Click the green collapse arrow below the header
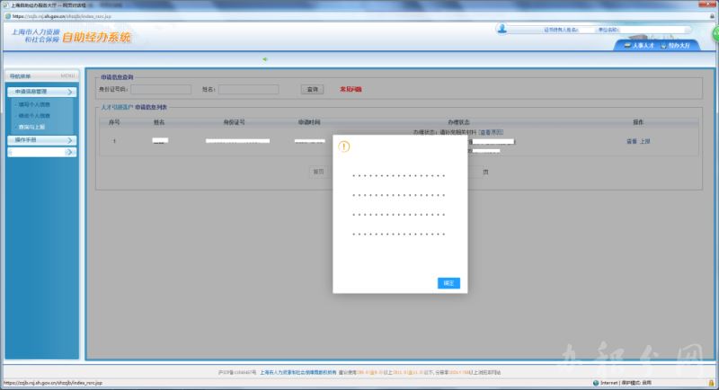 [265, 59]
